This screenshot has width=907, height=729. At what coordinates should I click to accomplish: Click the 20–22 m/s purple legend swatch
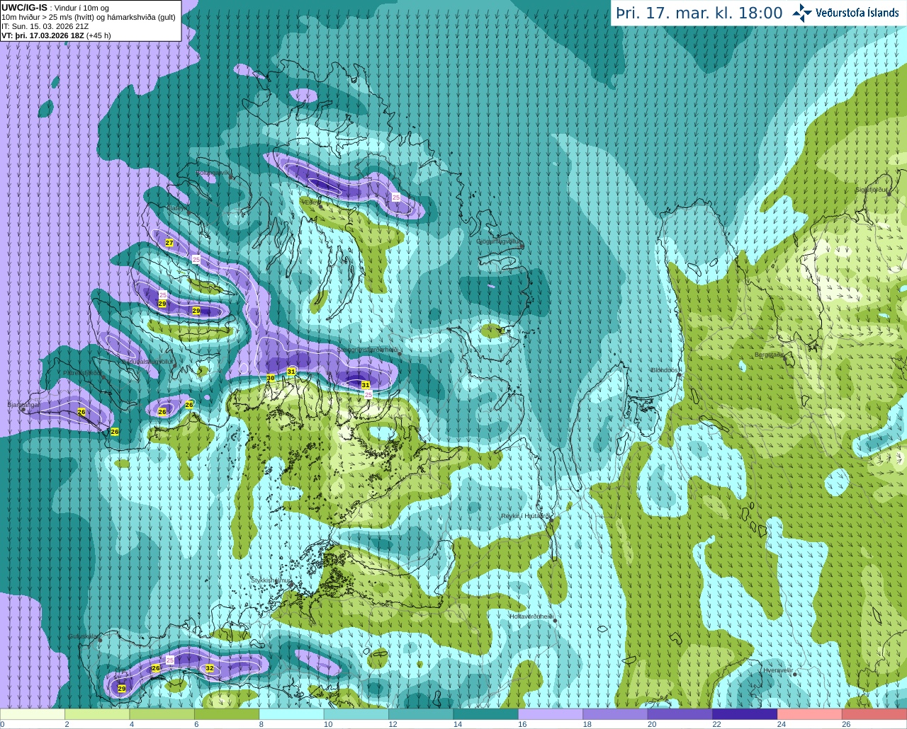pyautogui.click(x=680, y=714)
